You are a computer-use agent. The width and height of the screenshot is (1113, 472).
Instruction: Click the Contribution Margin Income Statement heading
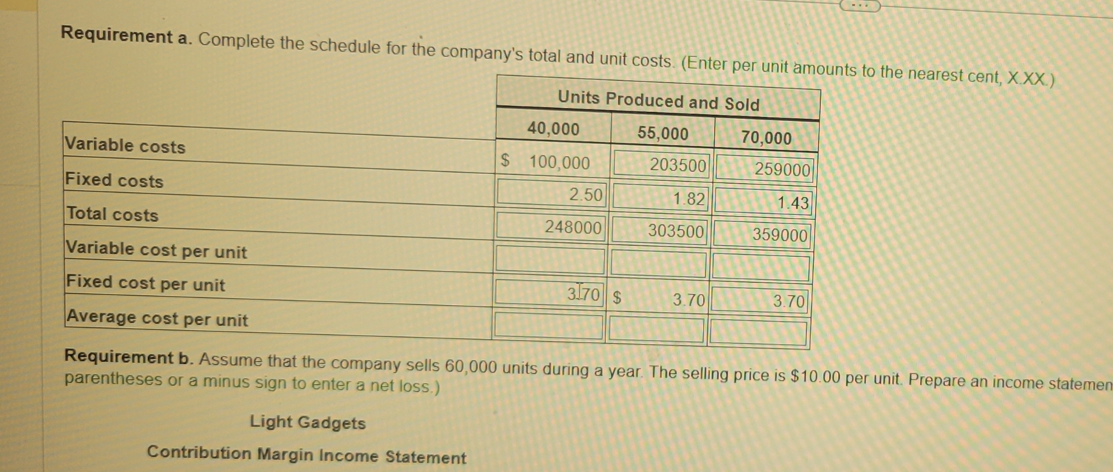[306, 454]
